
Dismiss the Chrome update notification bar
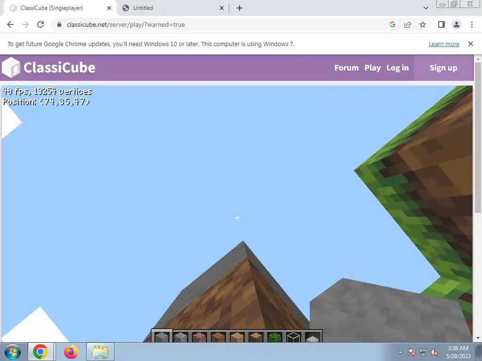pyautogui.click(x=470, y=44)
